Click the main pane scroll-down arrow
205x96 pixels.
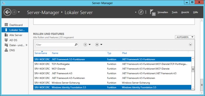(202, 93)
